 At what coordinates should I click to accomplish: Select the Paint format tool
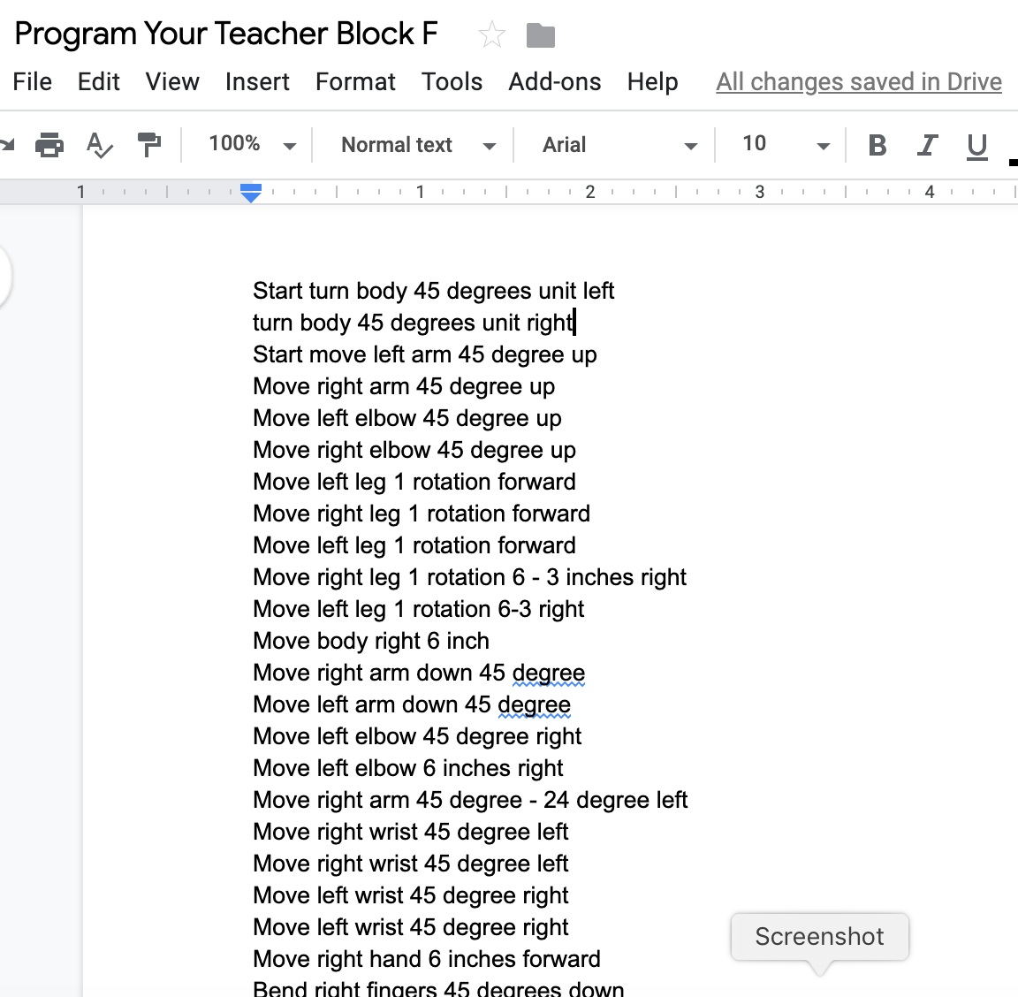pyautogui.click(x=148, y=144)
